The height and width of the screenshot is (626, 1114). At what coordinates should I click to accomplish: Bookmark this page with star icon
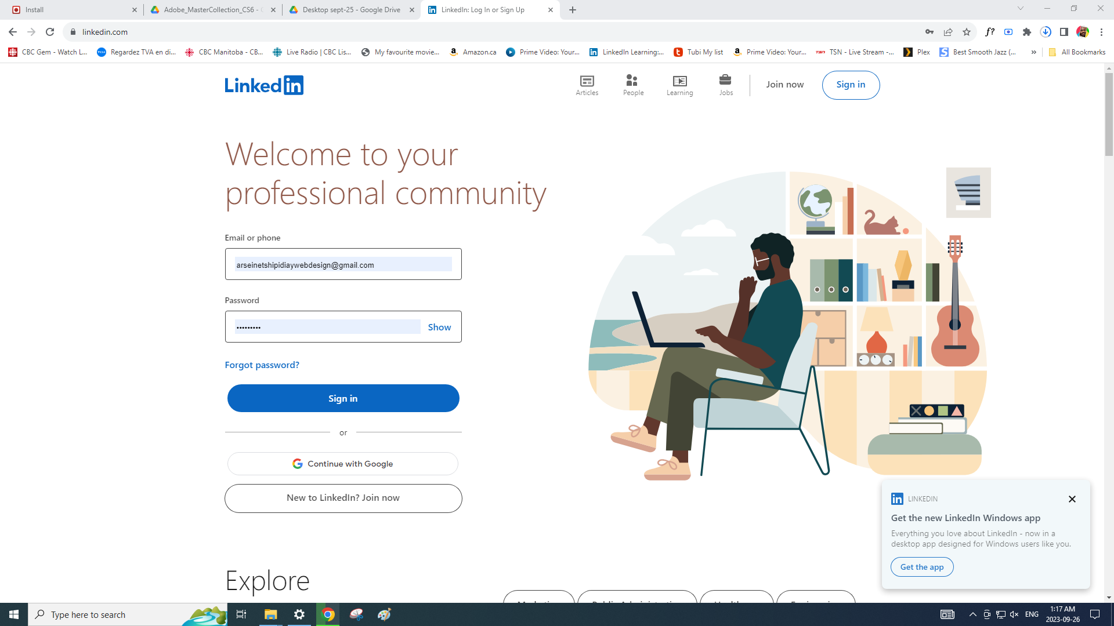[x=967, y=32]
